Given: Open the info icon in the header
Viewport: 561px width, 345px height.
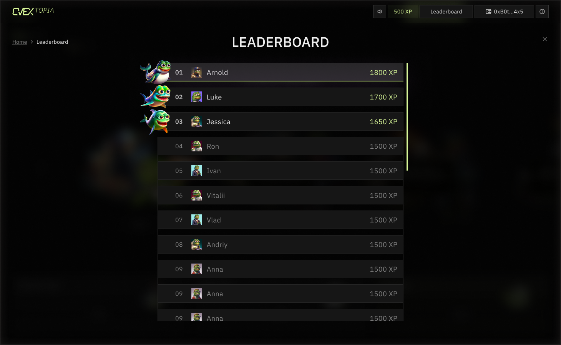Looking at the screenshot, I should pyautogui.click(x=542, y=12).
